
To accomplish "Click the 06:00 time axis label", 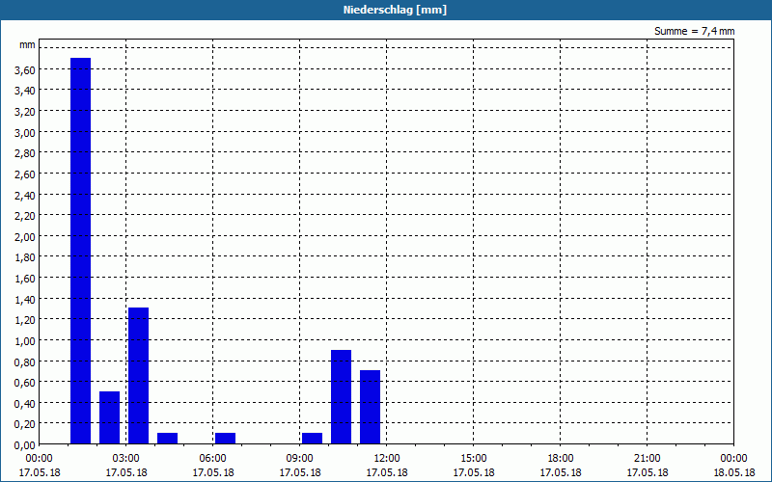I will click(212, 459).
